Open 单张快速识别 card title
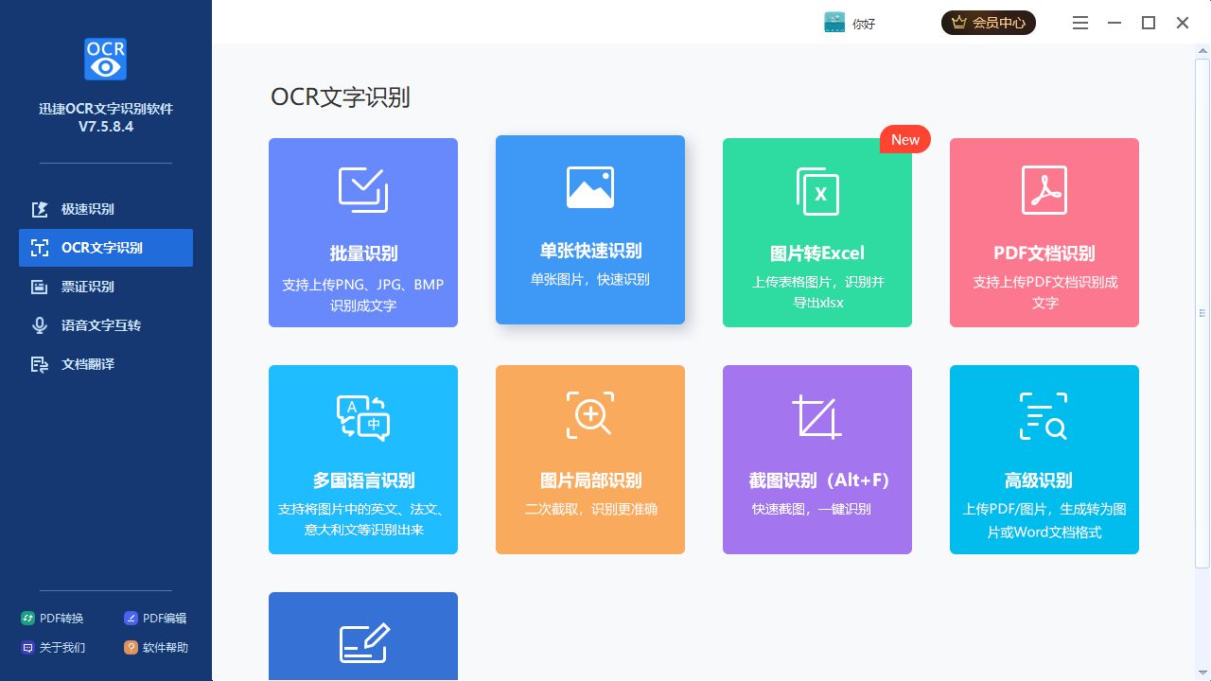The height and width of the screenshot is (681, 1211). click(x=590, y=251)
